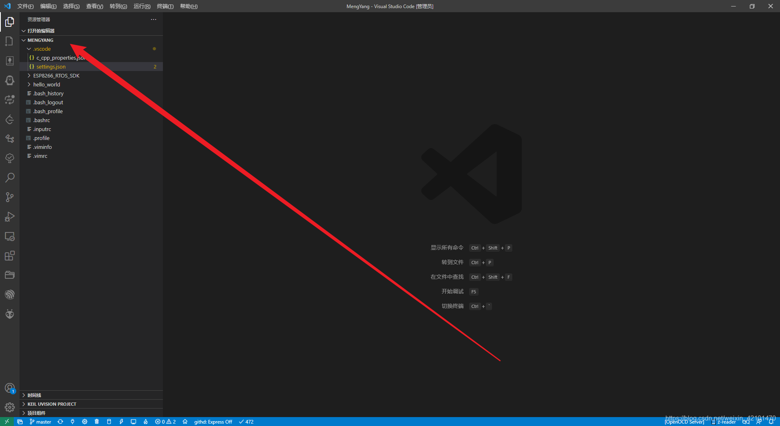The width and height of the screenshot is (780, 426).
Task: Open the Manage gear icon
Action: (x=10, y=407)
